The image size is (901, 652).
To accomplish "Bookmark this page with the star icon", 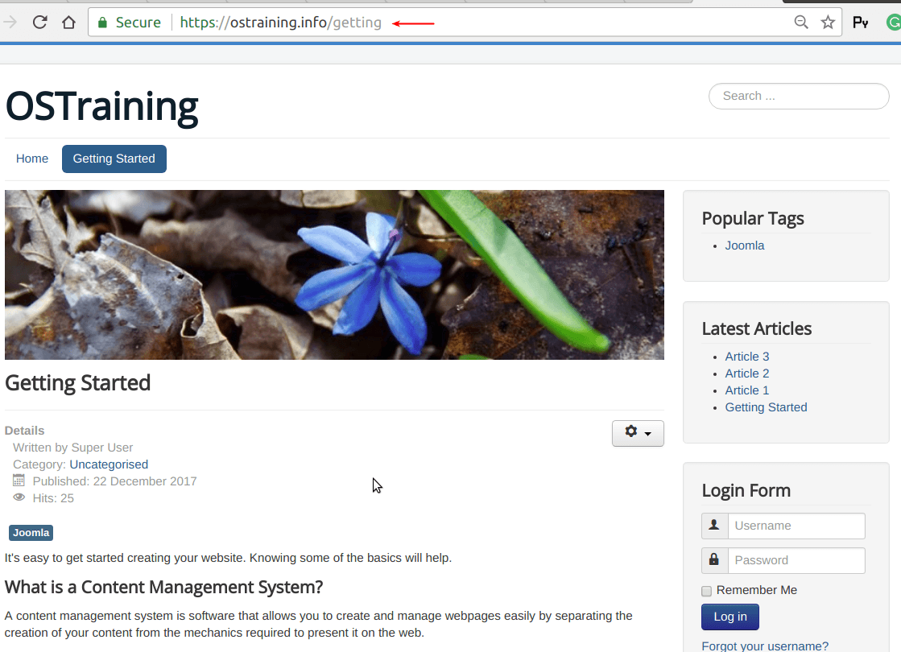I will tap(828, 23).
